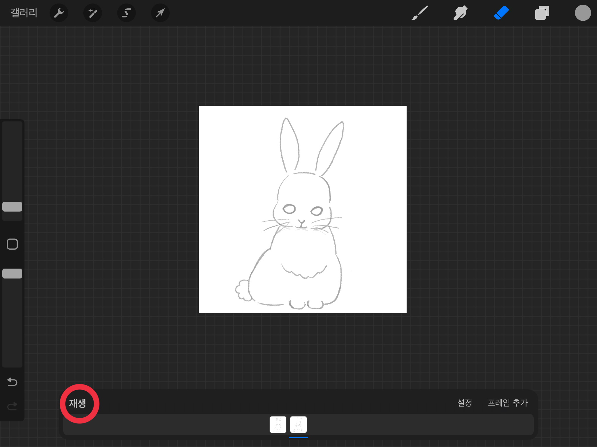The width and height of the screenshot is (597, 447).
Task: Click 프레임 추가 to add a frame
Action: [508, 403]
